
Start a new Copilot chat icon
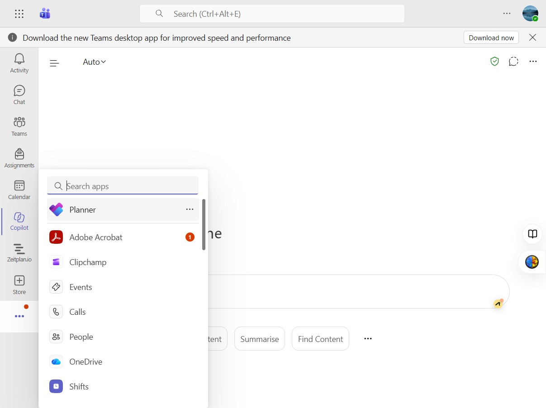pyautogui.click(x=513, y=62)
